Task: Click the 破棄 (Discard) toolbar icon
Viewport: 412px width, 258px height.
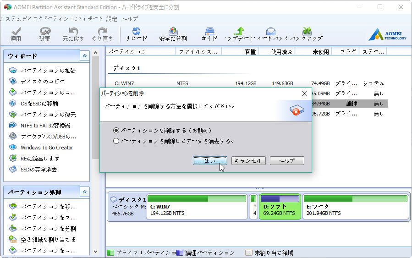Action: tap(45, 32)
